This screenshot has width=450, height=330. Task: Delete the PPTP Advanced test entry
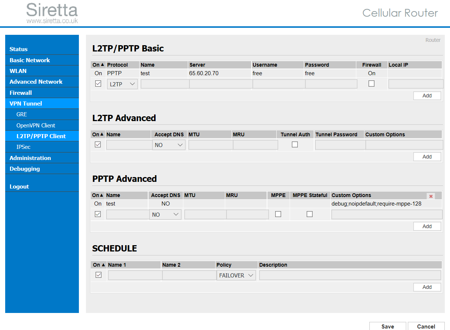point(431,196)
